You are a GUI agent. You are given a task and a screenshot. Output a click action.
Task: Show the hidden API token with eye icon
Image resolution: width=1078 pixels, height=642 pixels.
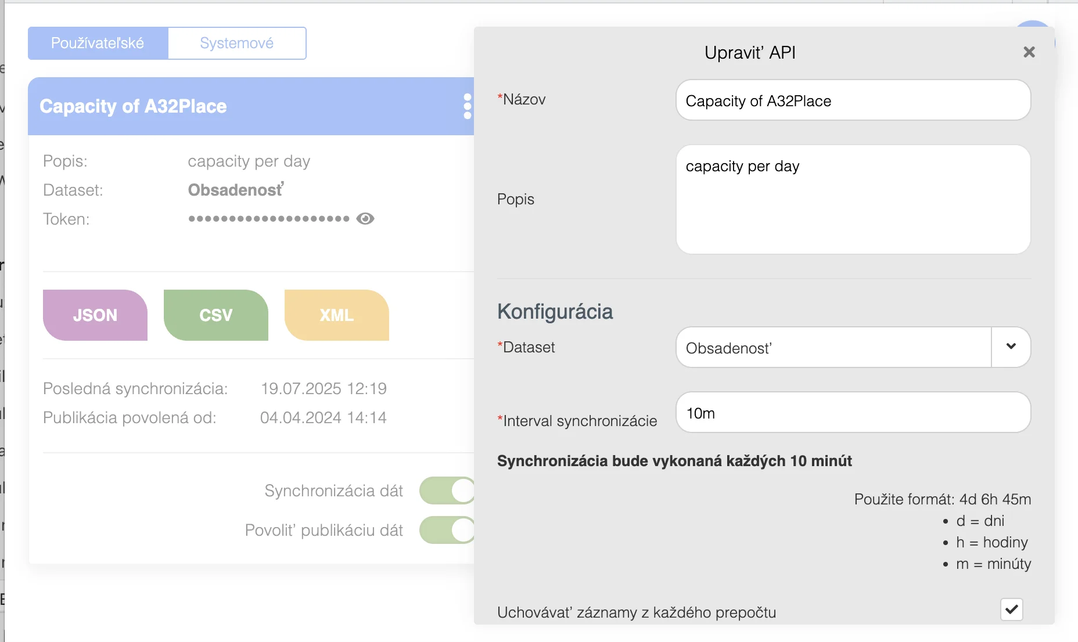[x=365, y=219]
